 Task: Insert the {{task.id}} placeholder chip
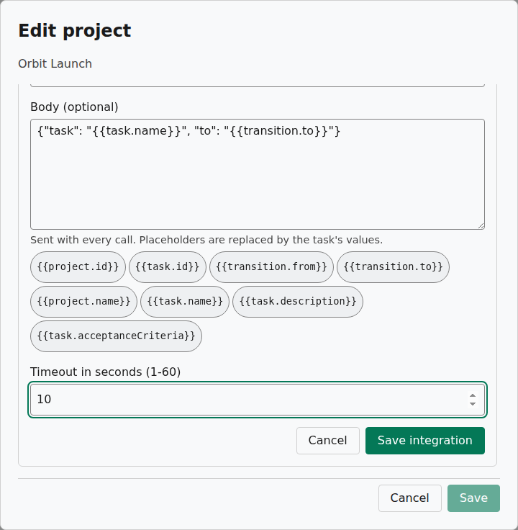[x=168, y=266]
